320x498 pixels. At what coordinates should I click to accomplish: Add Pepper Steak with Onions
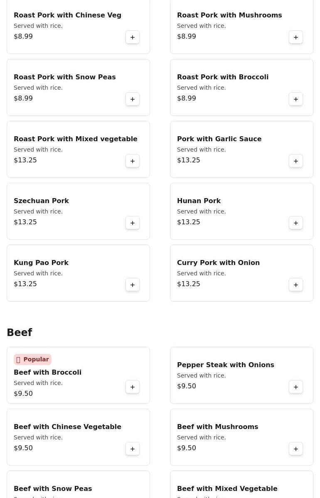pyautogui.click(x=296, y=387)
